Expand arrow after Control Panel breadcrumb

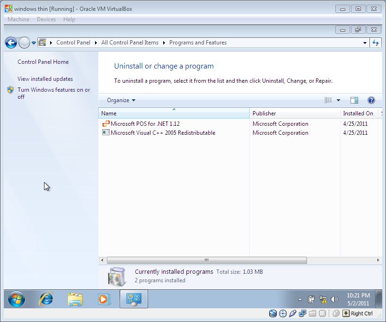(96, 43)
